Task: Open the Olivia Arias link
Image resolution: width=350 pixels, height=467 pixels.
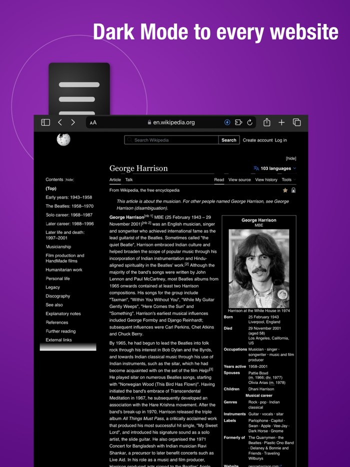Action: (258, 382)
